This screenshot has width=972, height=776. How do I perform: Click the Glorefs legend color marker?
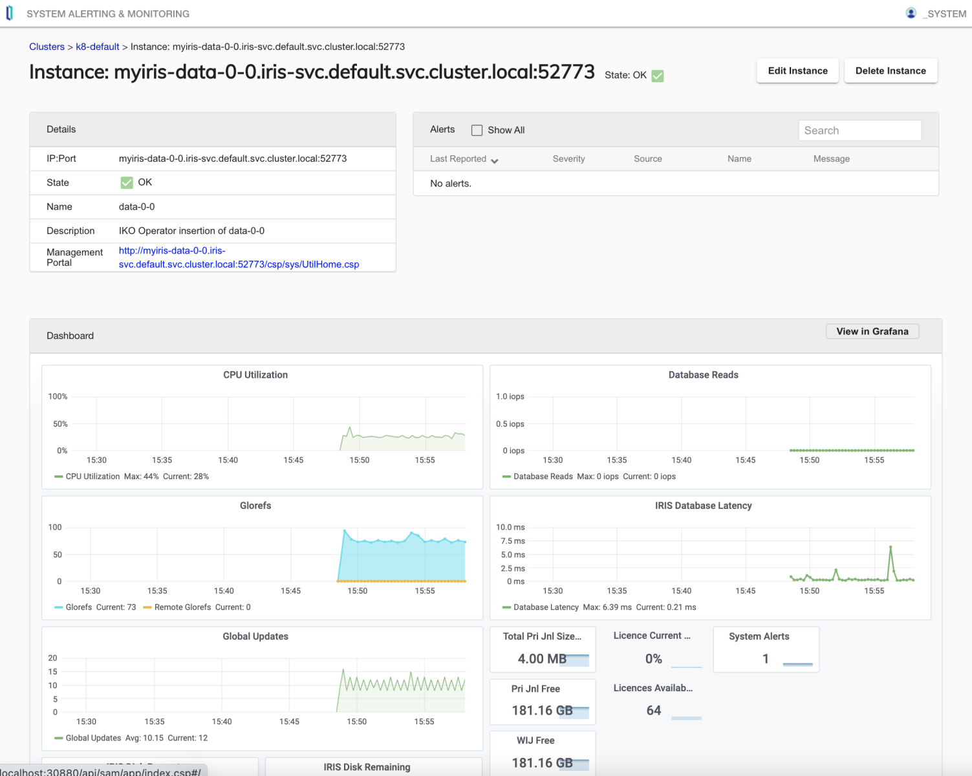(59, 607)
